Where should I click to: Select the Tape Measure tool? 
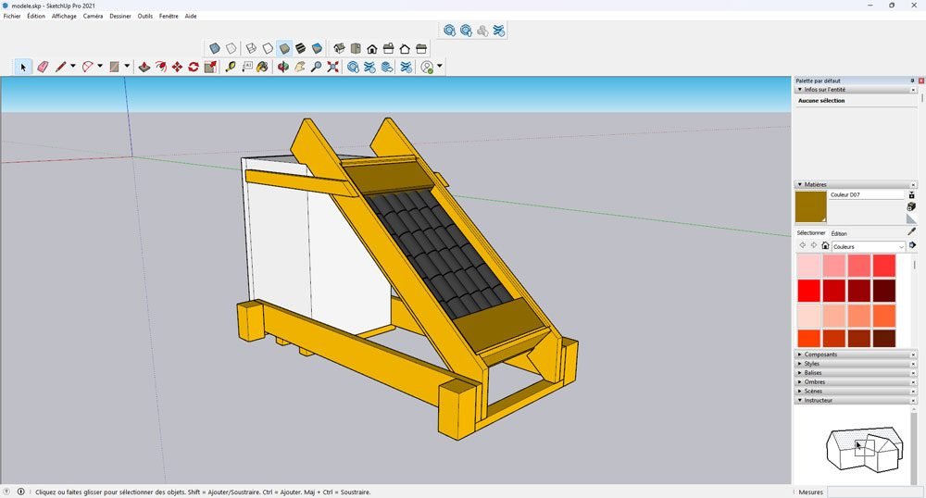[231, 67]
